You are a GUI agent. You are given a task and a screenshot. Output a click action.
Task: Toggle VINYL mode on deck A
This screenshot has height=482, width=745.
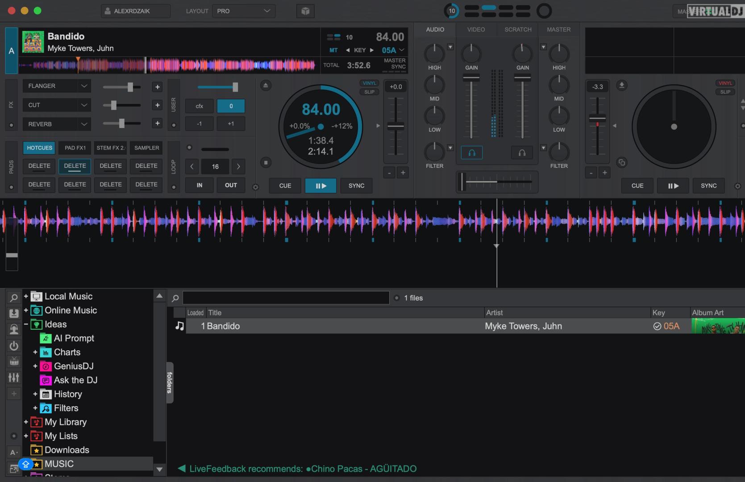coord(369,83)
